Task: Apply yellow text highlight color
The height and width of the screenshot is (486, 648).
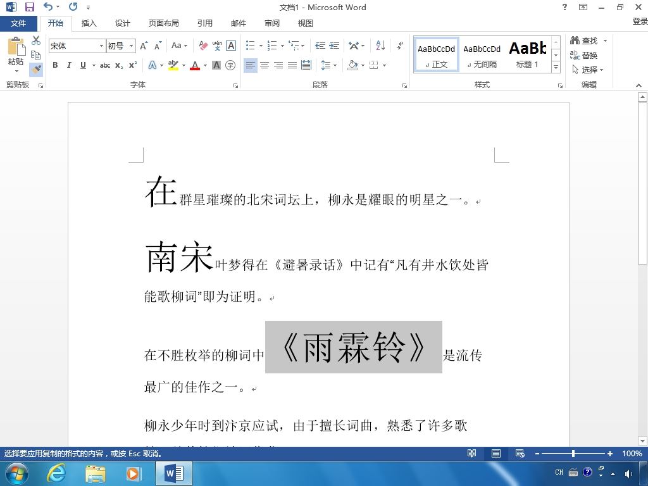Action: click(173, 65)
